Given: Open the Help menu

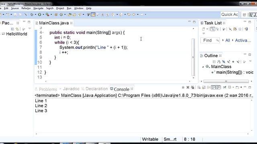Looking at the screenshot, I should pyautogui.click(x=89, y=8).
